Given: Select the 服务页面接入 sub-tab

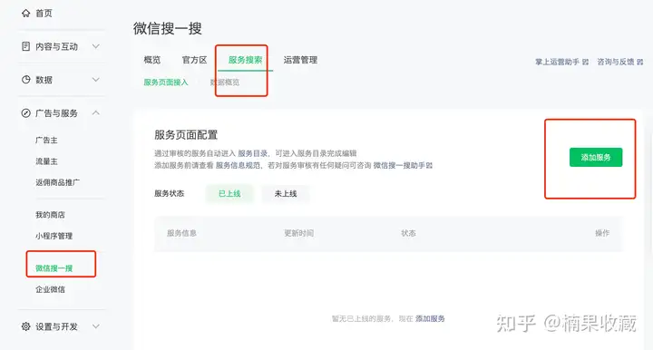Looking at the screenshot, I should (x=166, y=83).
